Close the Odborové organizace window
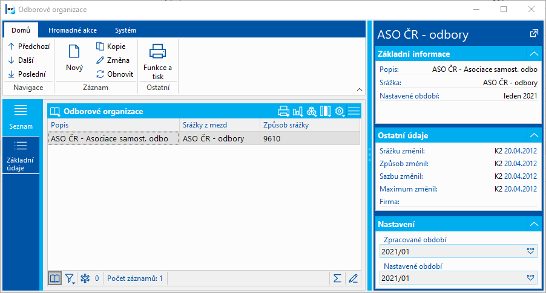Image resolution: width=546 pixels, height=293 pixels. click(531, 10)
